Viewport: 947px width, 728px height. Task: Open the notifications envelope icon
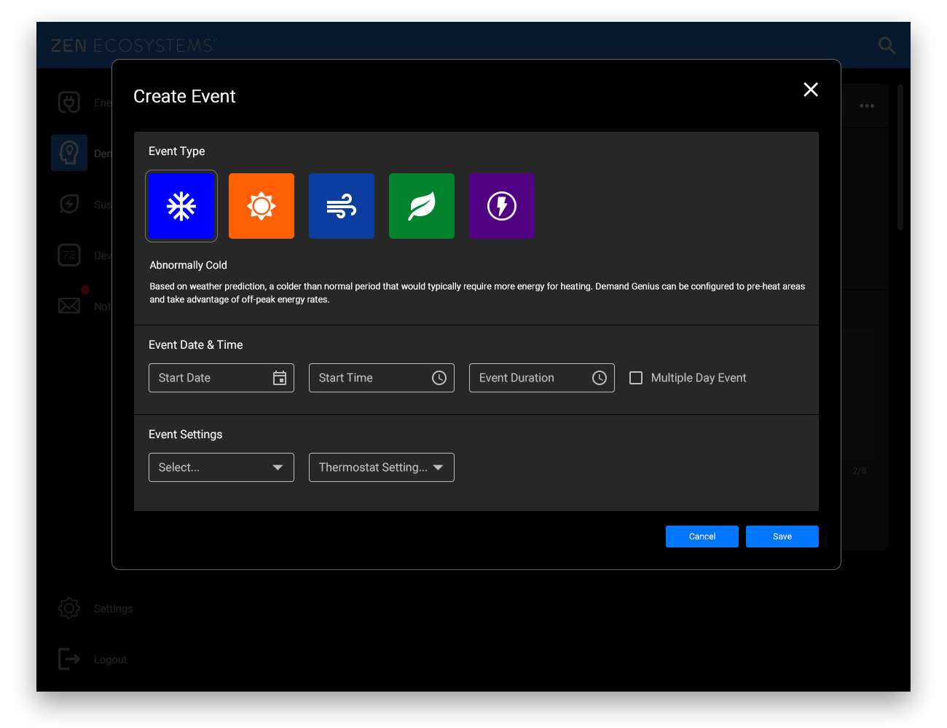coord(69,306)
